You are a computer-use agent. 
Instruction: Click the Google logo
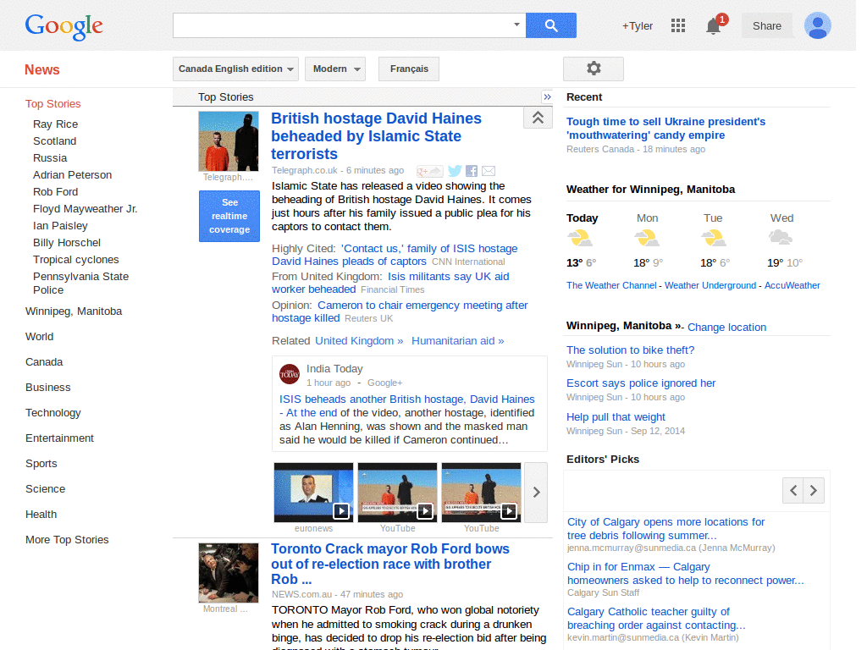tap(64, 26)
